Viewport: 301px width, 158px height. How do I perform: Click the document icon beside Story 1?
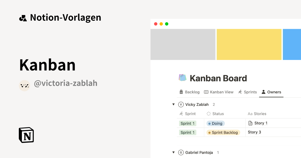(x=250, y=123)
